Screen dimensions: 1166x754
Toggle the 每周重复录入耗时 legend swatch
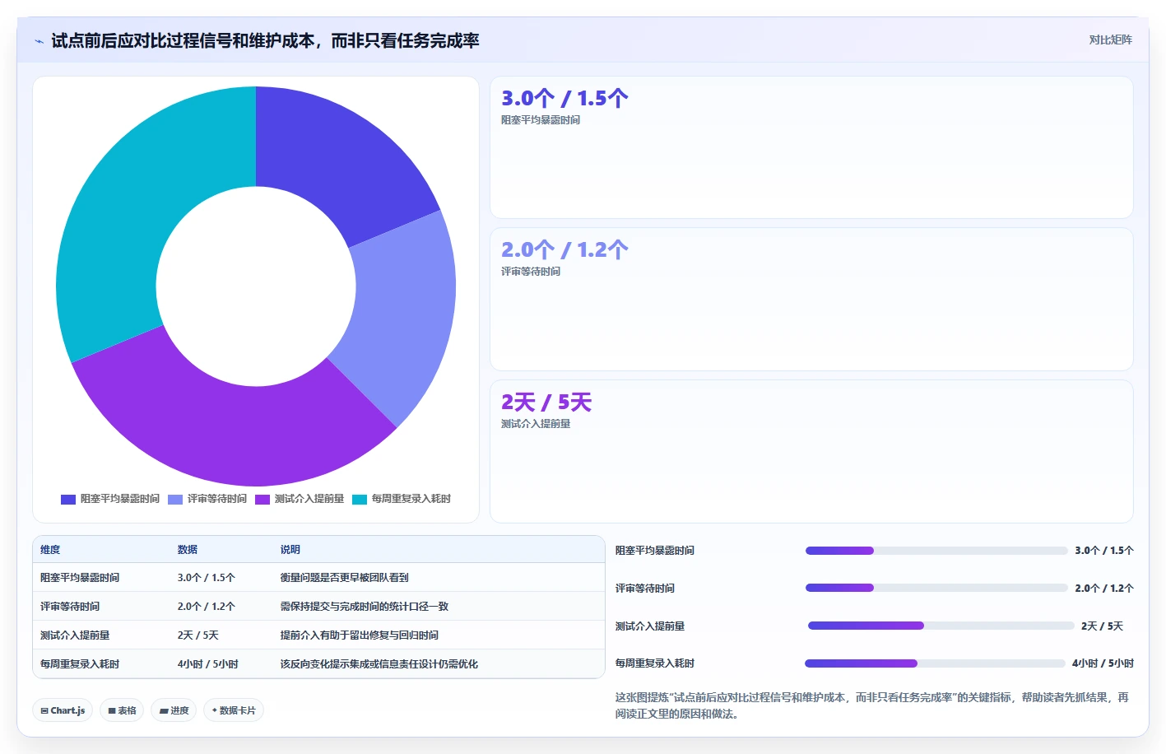[x=360, y=499]
